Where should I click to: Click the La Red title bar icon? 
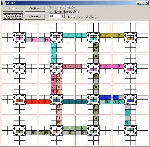click(x=3, y=3)
